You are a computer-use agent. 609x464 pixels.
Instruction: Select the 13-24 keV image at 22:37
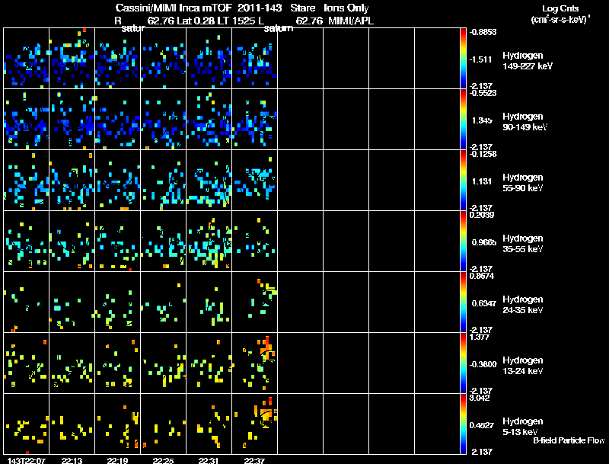[x=255, y=363]
